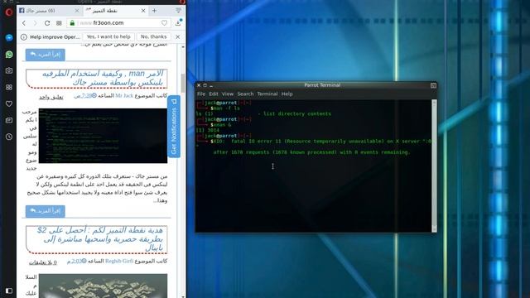The image size is (530, 298).
Task: Bookmark page with address bar heart
Action: 164,23
